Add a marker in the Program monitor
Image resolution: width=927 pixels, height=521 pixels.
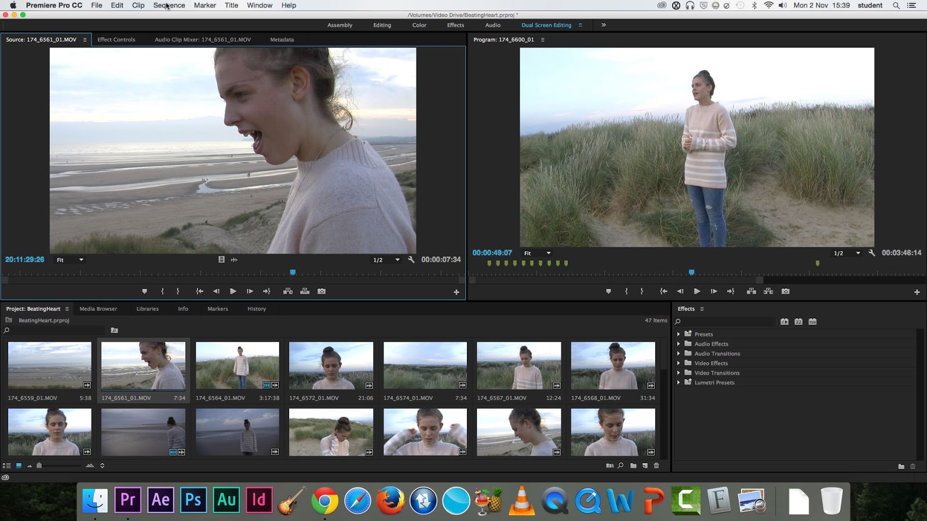[x=608, y=291]
